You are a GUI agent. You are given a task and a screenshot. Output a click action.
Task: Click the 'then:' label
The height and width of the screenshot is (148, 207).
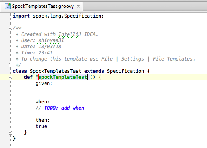pos(42,120)
